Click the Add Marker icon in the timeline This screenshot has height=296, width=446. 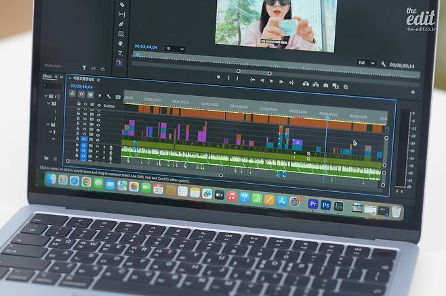100,95
